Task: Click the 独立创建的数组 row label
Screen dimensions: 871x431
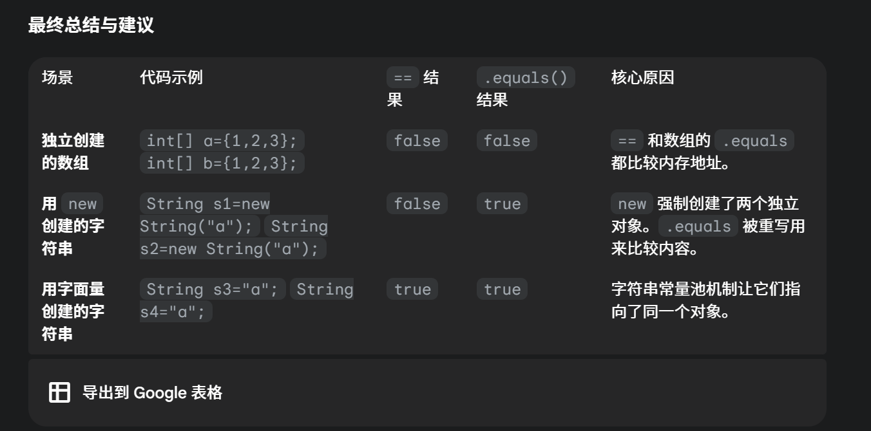Action: (73, 152)
